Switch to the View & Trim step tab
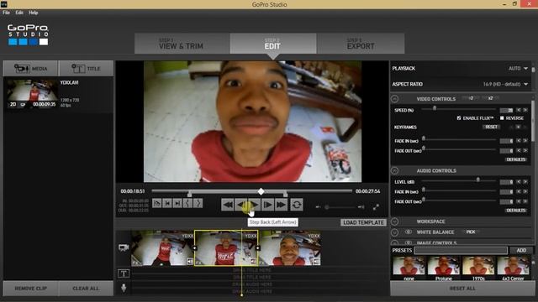This screenshot has width=538, height=302. pos(182,44)
